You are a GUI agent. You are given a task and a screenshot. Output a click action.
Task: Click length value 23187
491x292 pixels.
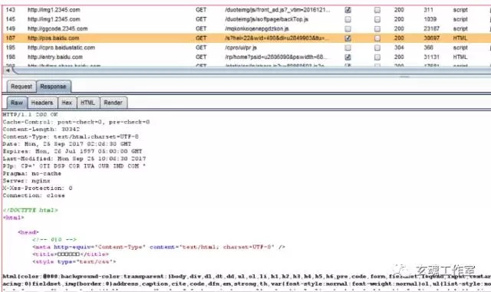[x=431, y=29]
